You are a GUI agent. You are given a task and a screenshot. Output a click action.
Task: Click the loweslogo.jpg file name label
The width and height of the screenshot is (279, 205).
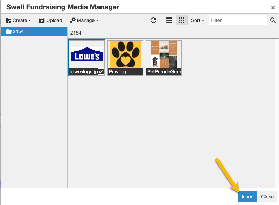click(x=84, y=72)
